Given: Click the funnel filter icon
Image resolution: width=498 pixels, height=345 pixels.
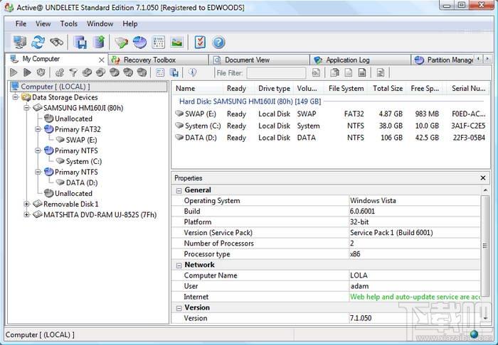Looking at the screenshot, I should point(73,72).
